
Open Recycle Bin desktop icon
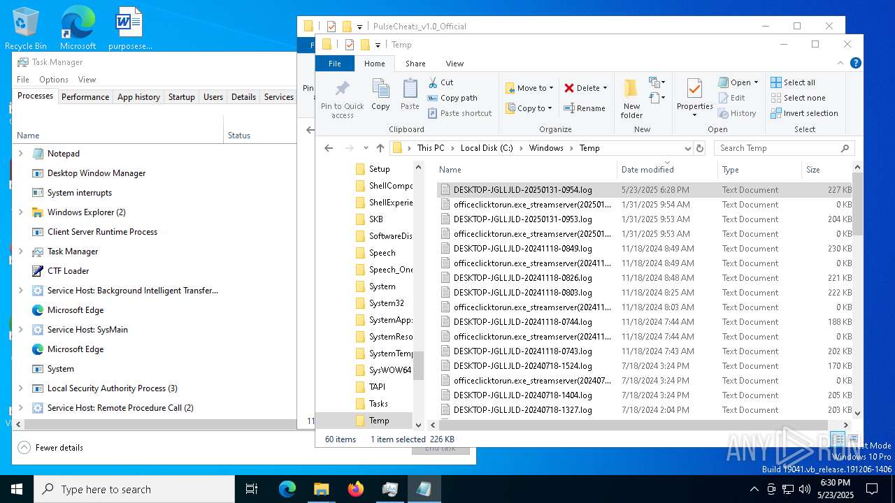26,29
